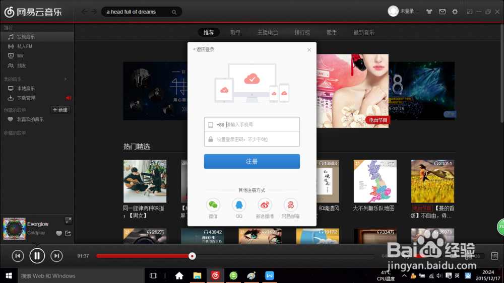
Task: Open the settings gear icon
Action: point(455,12)
